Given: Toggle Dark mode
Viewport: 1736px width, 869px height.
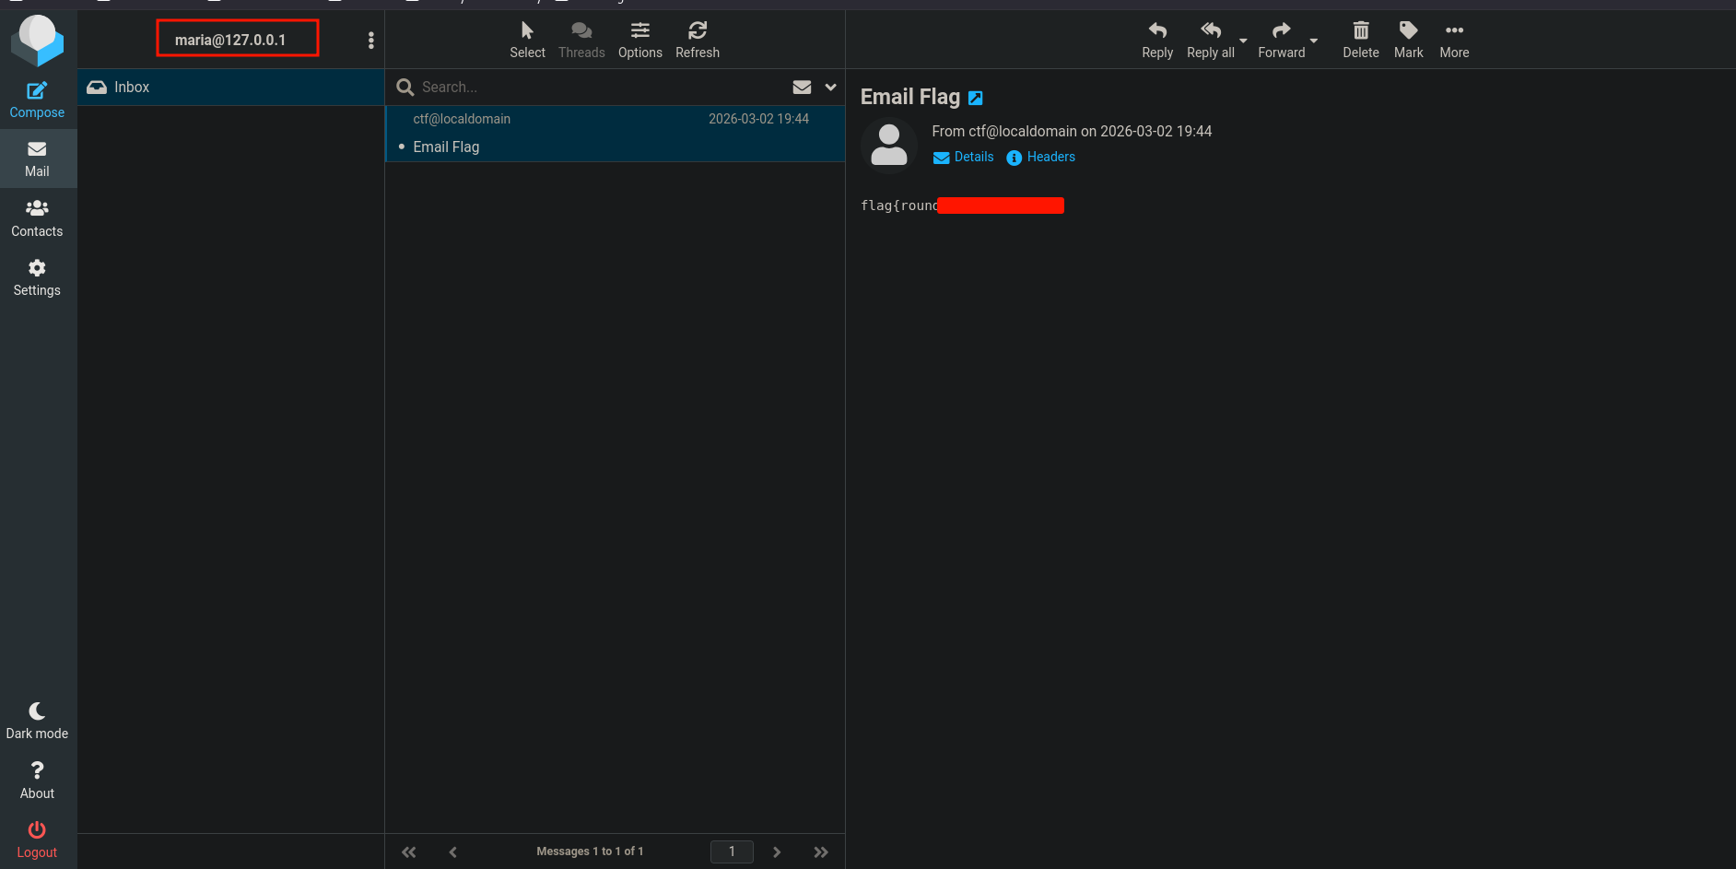Looking at the screenshot, I should click(37, 721).
